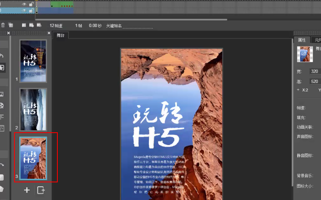Click the stage preview thumbnail in properties

tap(305, 54)
